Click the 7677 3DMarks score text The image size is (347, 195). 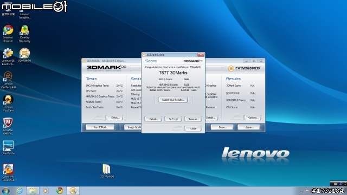173,73
